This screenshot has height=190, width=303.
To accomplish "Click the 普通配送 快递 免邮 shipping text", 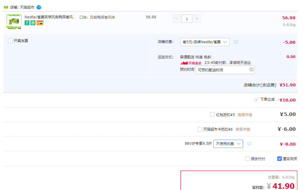I will [195, 57].
